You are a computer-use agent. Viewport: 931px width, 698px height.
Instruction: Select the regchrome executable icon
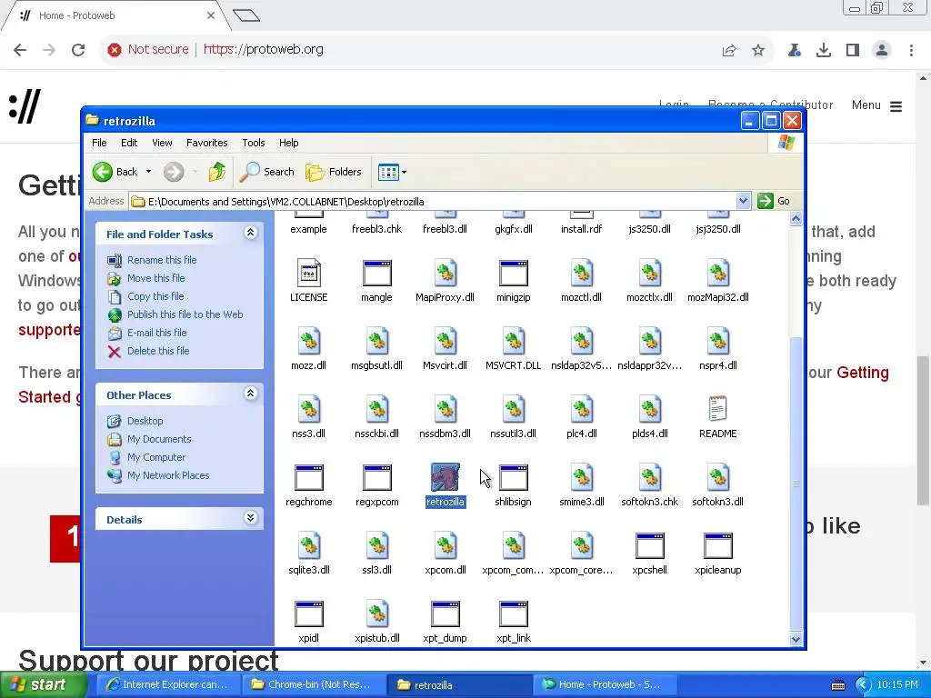click(309, 477)
